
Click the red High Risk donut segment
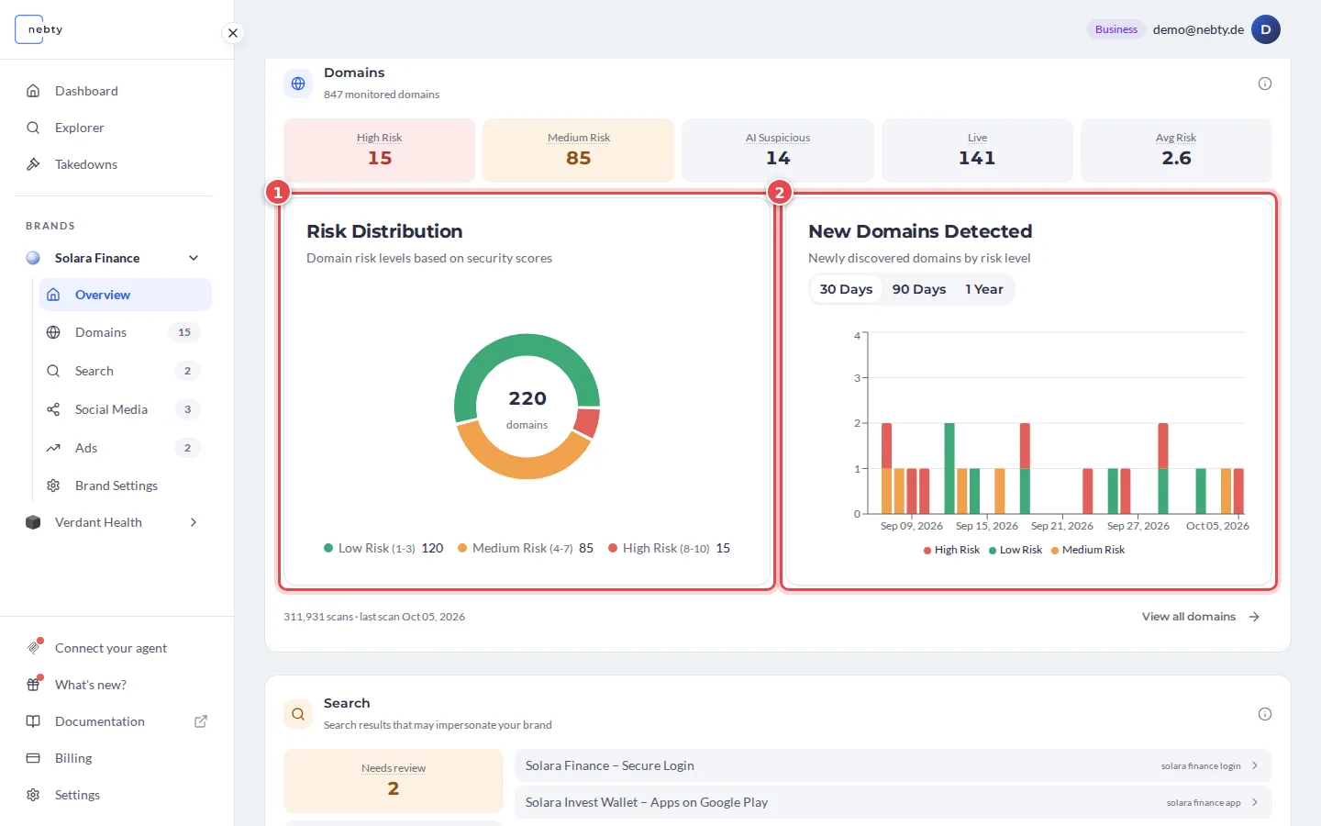587,423
